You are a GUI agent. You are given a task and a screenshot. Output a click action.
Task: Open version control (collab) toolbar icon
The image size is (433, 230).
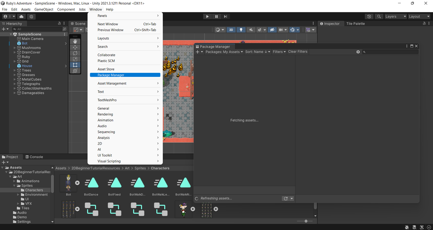tap(32, 17)
